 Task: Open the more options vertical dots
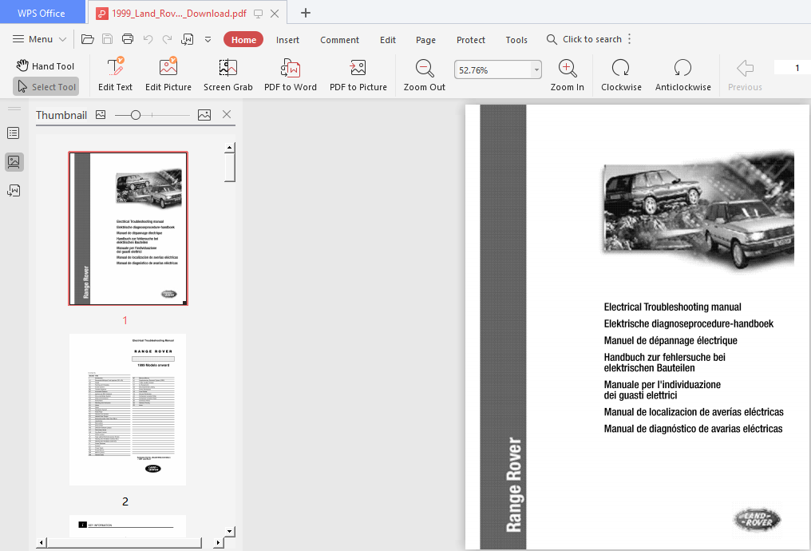(x=630, y=39)
